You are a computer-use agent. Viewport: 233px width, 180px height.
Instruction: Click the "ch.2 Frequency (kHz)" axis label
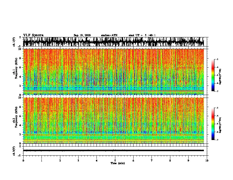[15, 117]
